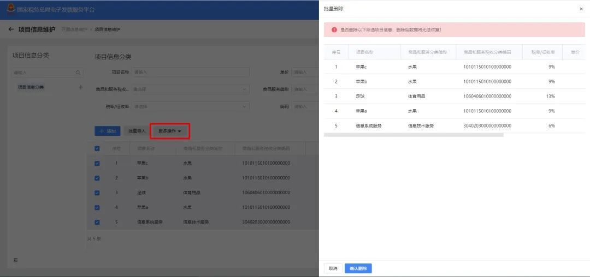Click the 确认删除 button

point(358,268)
